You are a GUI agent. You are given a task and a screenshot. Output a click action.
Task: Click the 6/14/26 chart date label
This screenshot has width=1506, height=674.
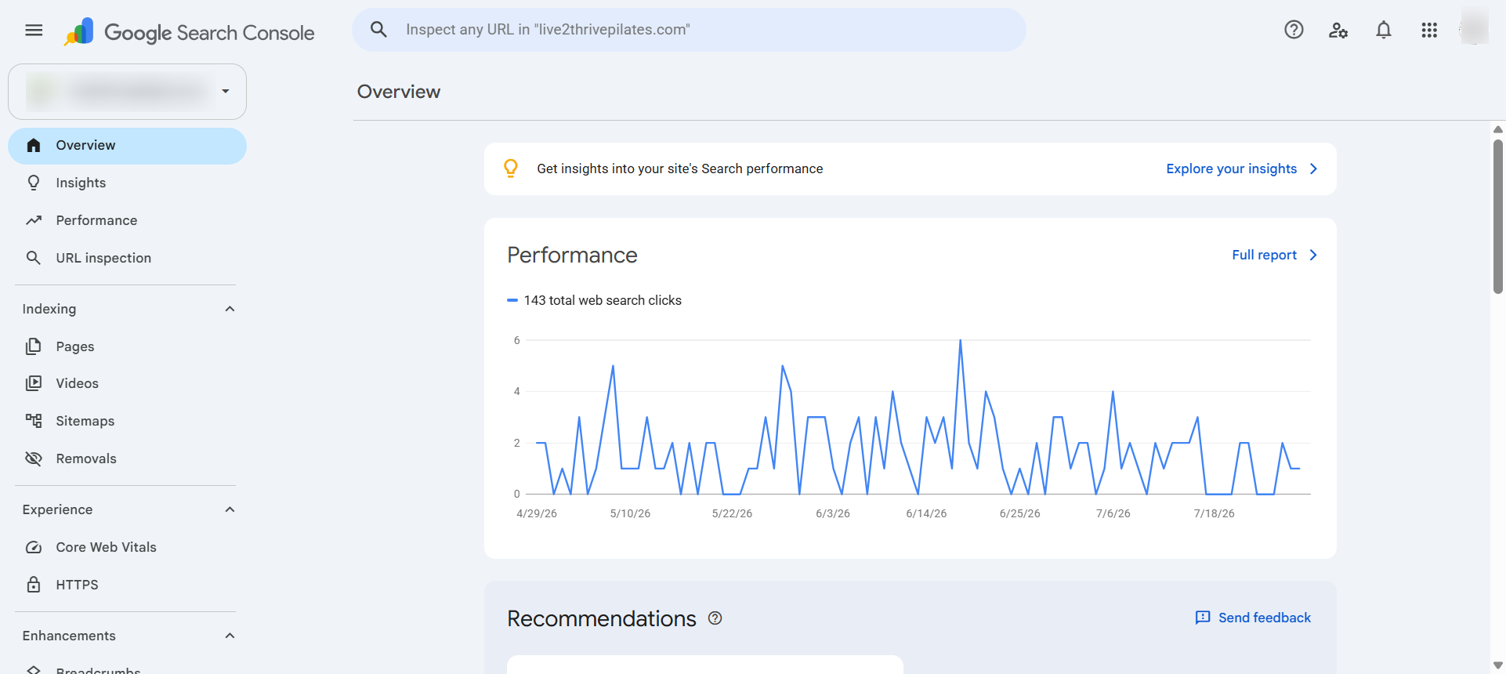pos(926,513)
